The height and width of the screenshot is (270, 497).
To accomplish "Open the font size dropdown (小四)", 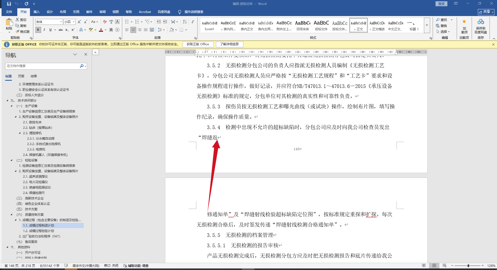I will click(74, 22).
